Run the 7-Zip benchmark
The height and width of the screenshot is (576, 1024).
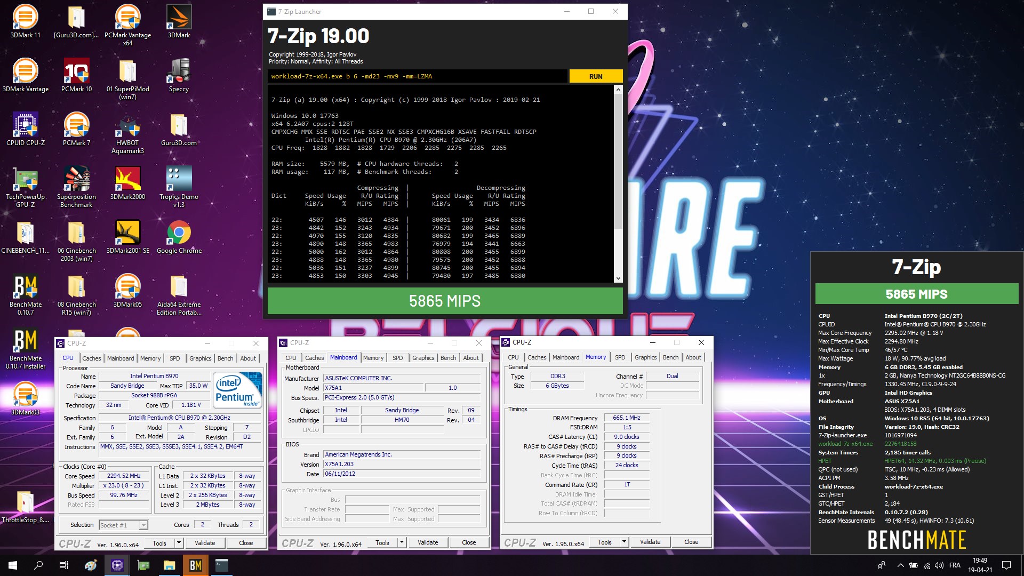(x=596, y=76)
